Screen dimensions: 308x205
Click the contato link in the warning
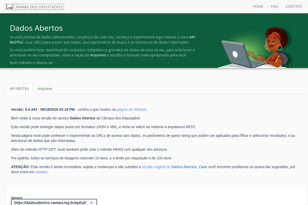tap(41, 172)
